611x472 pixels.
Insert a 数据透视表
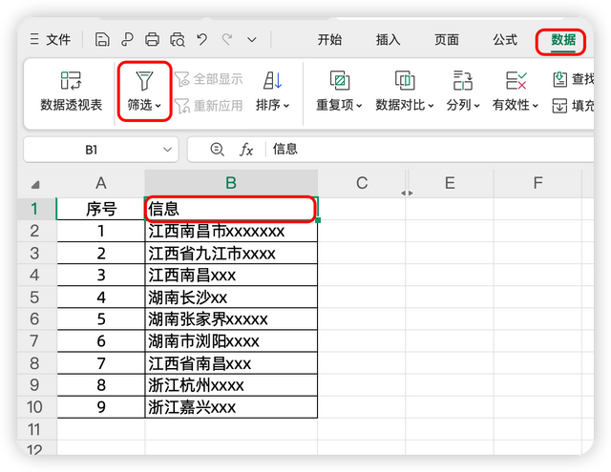71,92
